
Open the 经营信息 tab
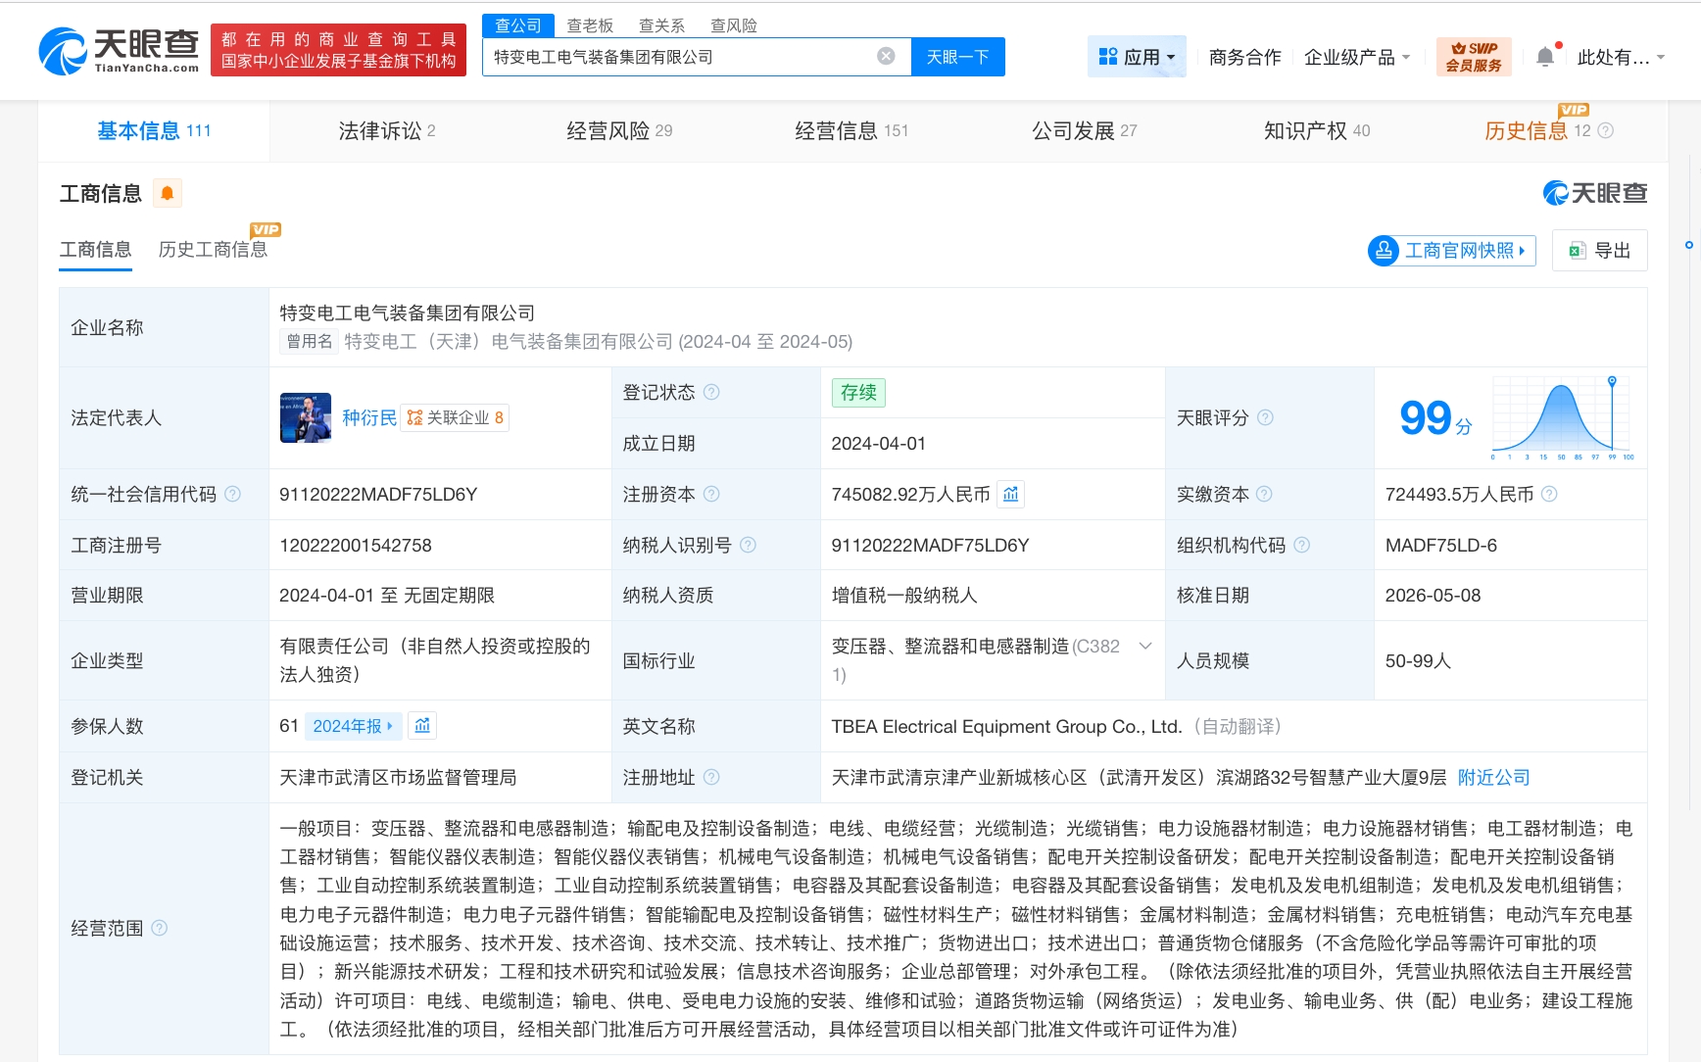[x=851, y=130]
